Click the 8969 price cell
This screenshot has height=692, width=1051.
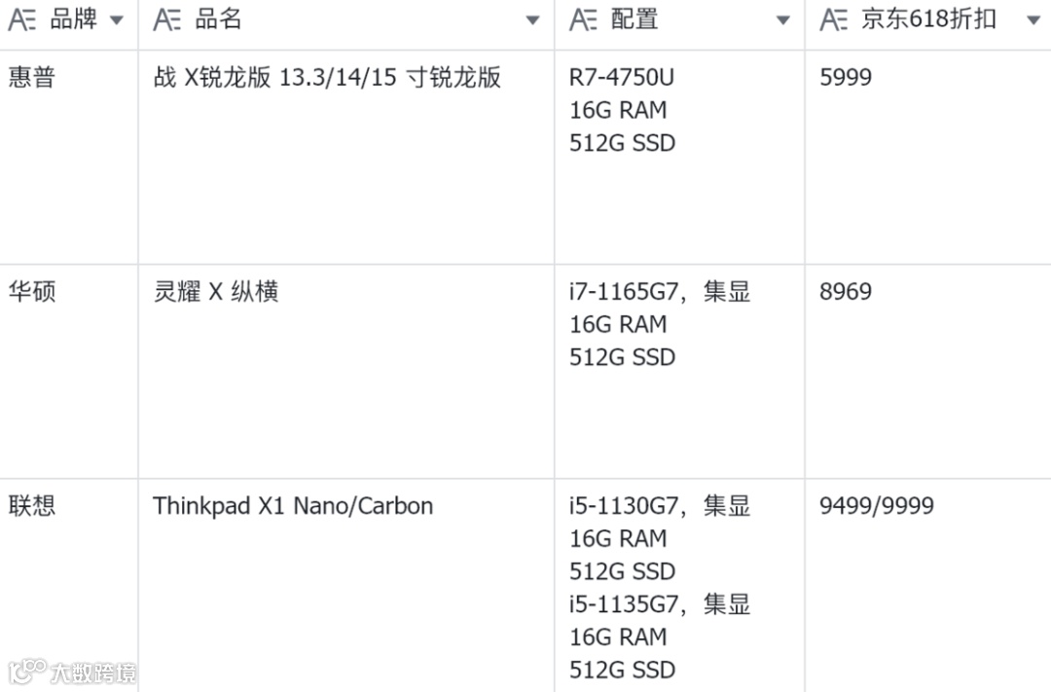tap(846, 292)
